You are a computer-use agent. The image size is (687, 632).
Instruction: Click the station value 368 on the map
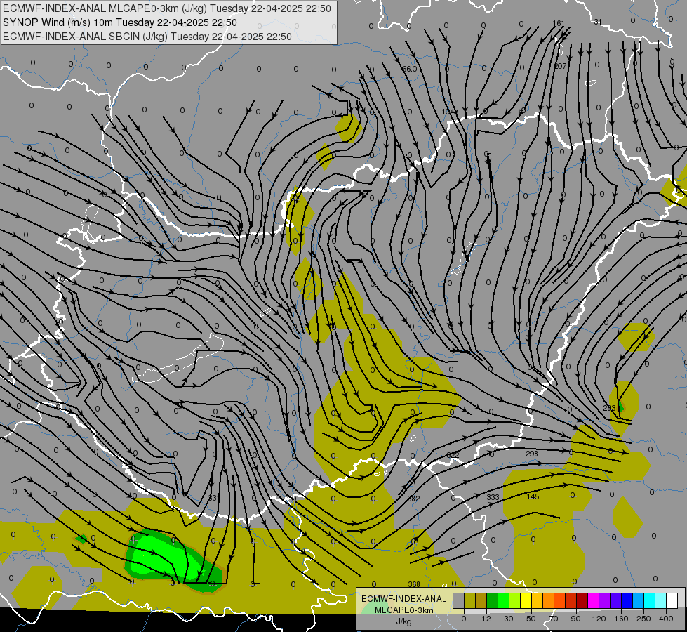click(414, 584)
